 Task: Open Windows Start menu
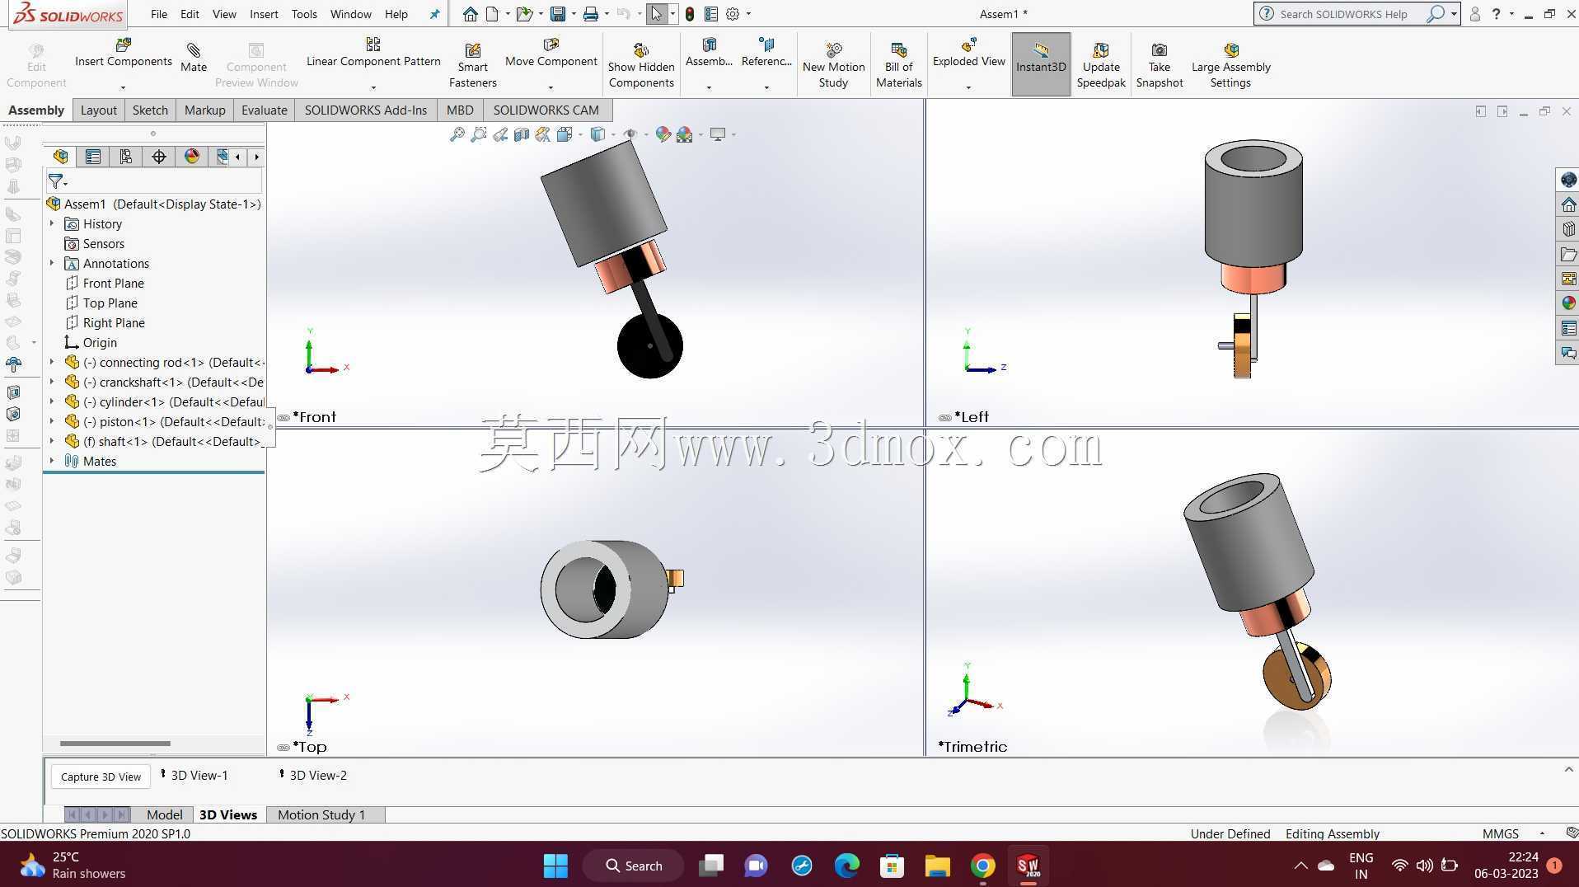point(555,866)
